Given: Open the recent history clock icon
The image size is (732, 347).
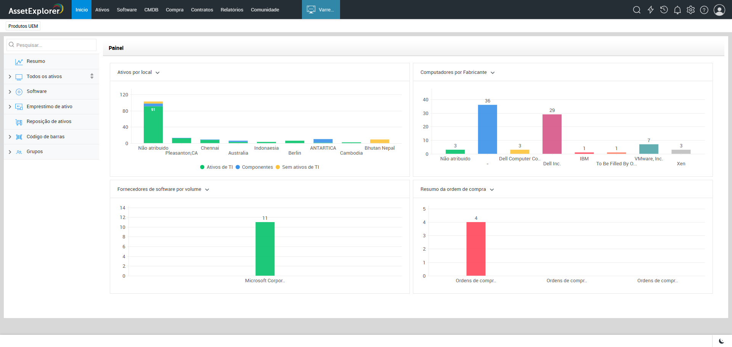Looking at the screenshot, I should (x=664, y=10).
